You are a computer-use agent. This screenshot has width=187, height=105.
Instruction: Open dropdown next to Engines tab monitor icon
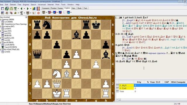tap(46, 13)
